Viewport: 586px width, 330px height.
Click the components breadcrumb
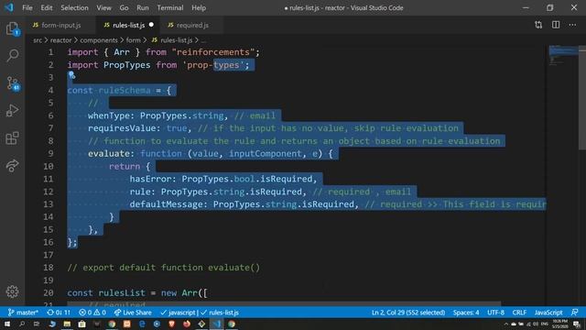[99, 40]
